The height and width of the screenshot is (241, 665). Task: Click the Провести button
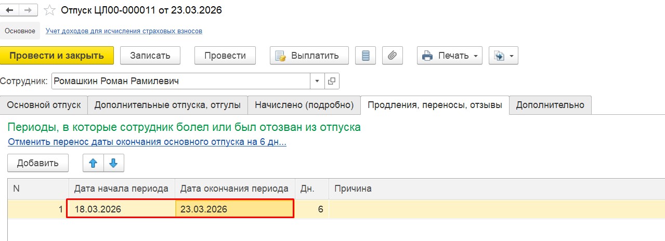click(x=225, y=56)
